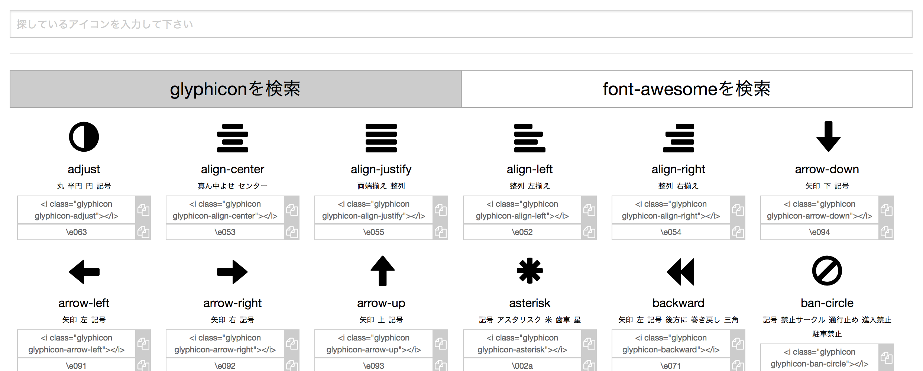
Task: Copy the glyphicon-align-justify HTML tag
Action: click(441, 210)
